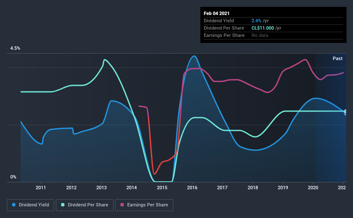
Task: Toggle the Earnings Per Share legend button
Action: pos(144,205)
